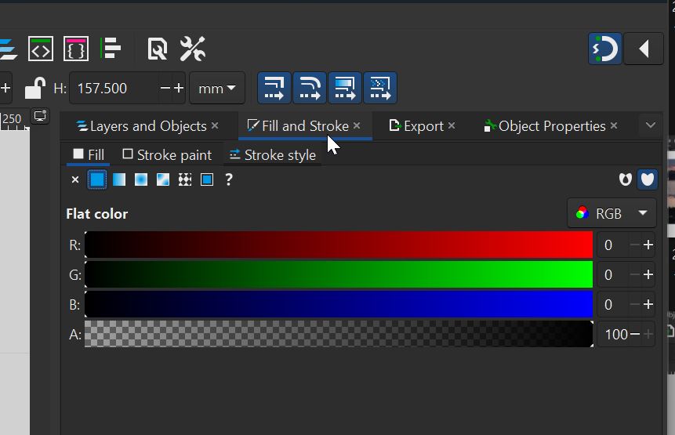675x435 pixels.
Task: Select the Stroke paint sub-tab
Action: pos(167,155)
